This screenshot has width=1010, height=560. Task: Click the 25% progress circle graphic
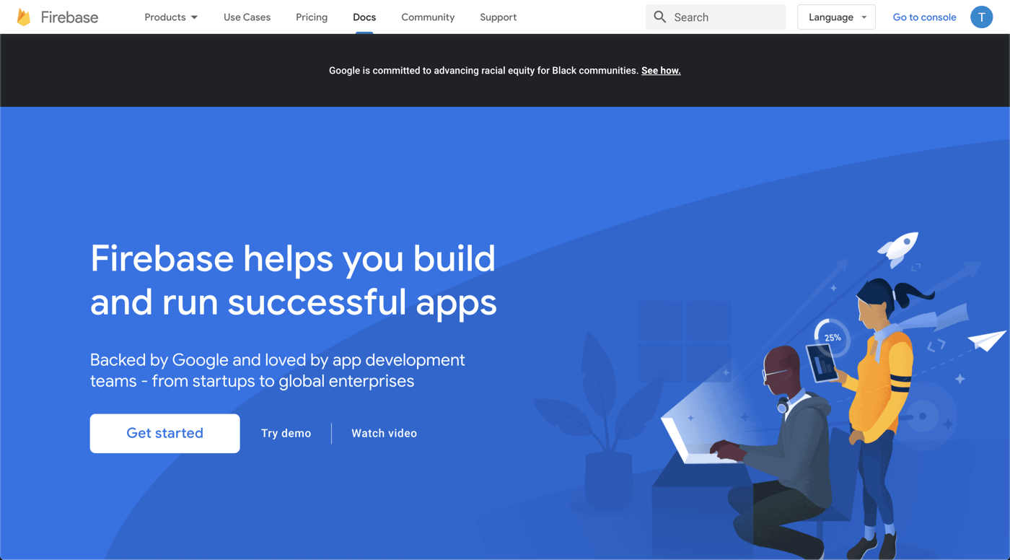pyautogui.click(x=832, y=337)
